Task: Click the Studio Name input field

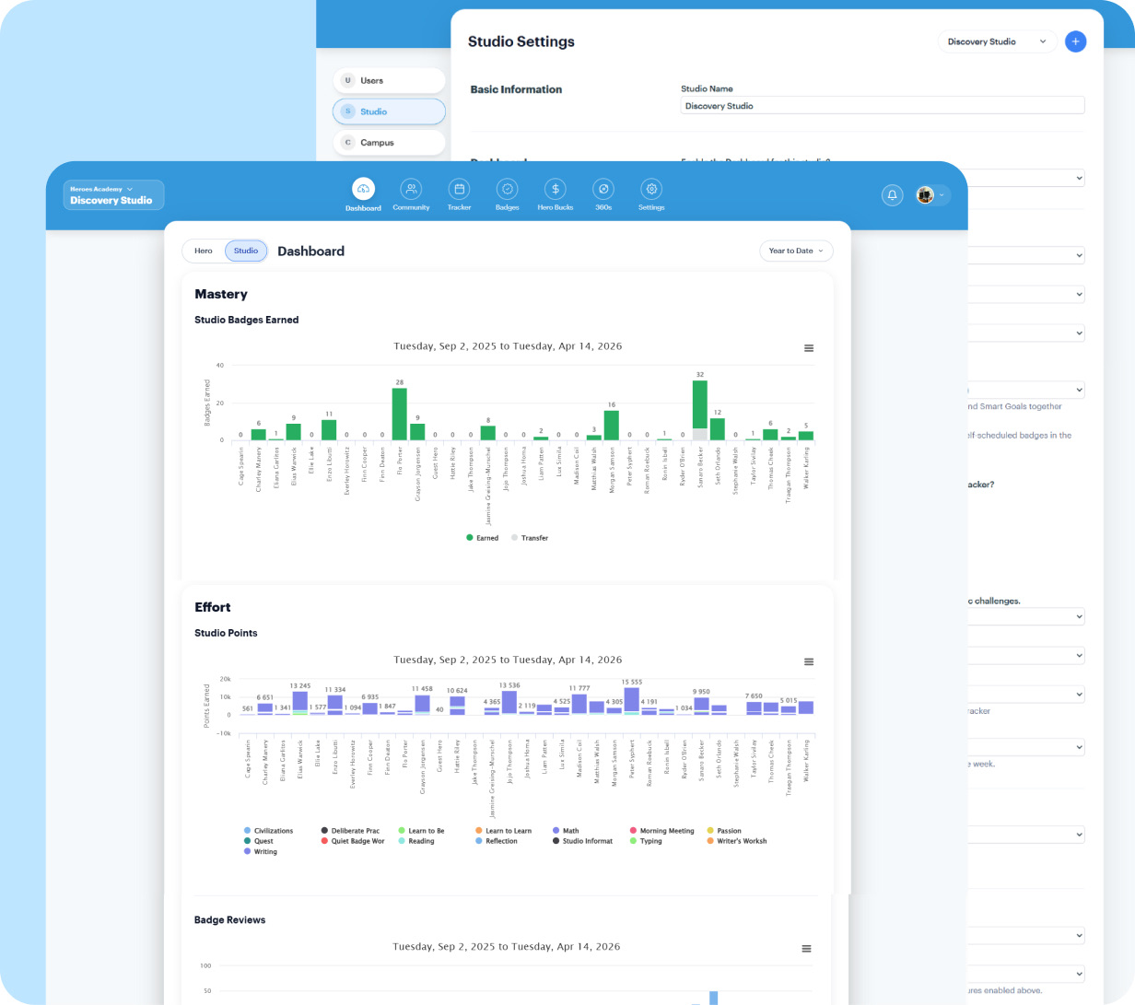Action: tap(883, 106)
